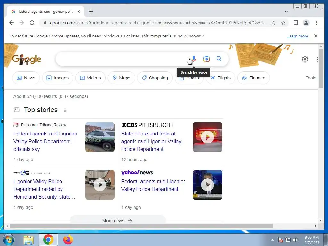Open Windows Explorer from the taskbar
328x246 pixels.
[x=29, y=240]
